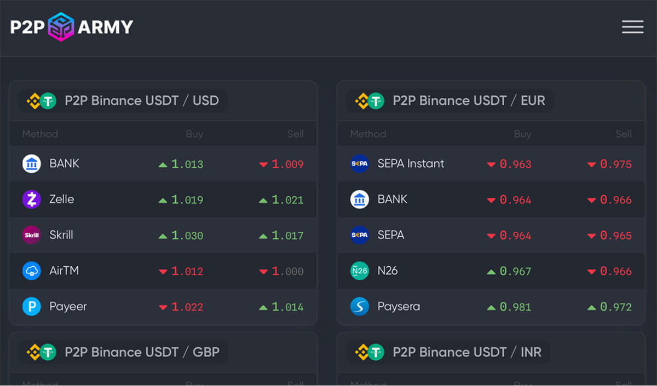Click AirTM sell price 1.000
The width and height of the screenshot is (657, 386).
(x=287, y=271)
